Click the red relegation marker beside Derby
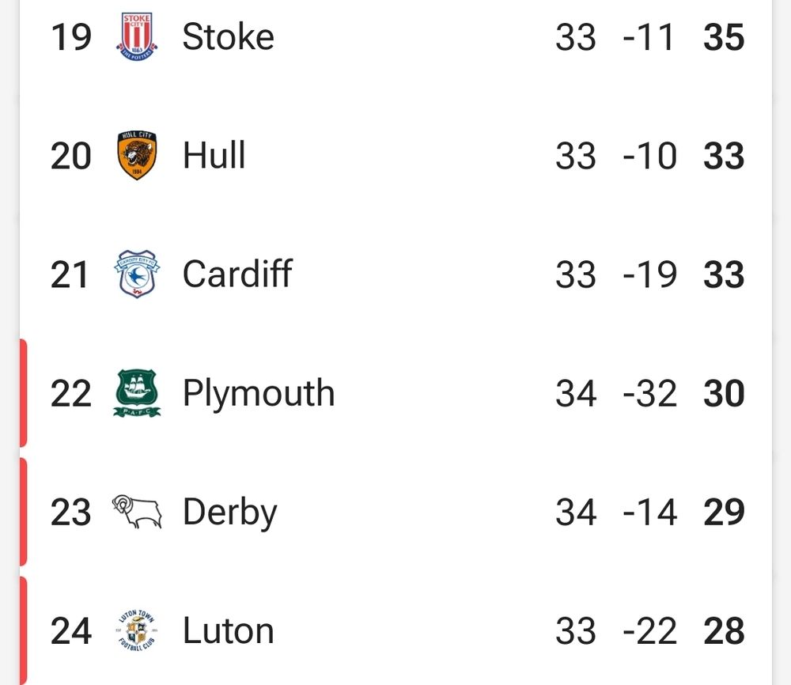 click(23, 512)
